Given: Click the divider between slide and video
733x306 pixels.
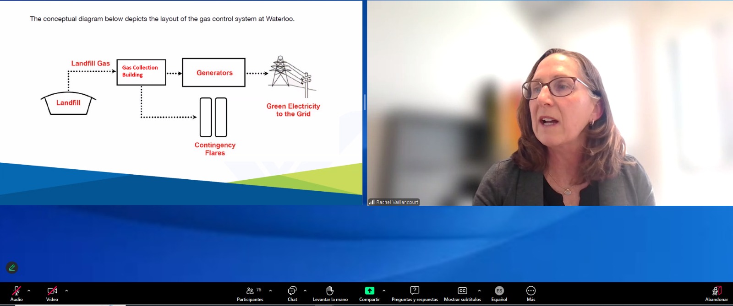Looking at the screenshot, I should [x=365, y=102].
